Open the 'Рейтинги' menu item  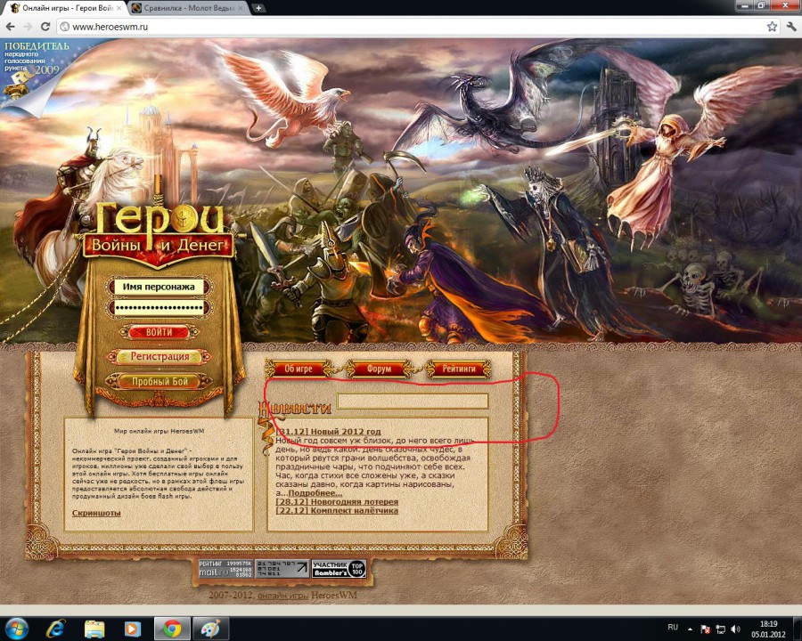459,369
